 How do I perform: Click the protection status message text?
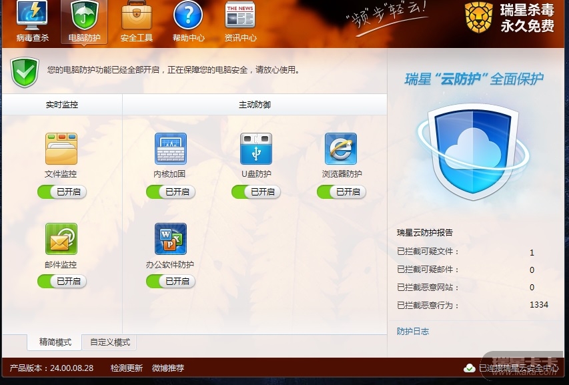click(174, 69)
